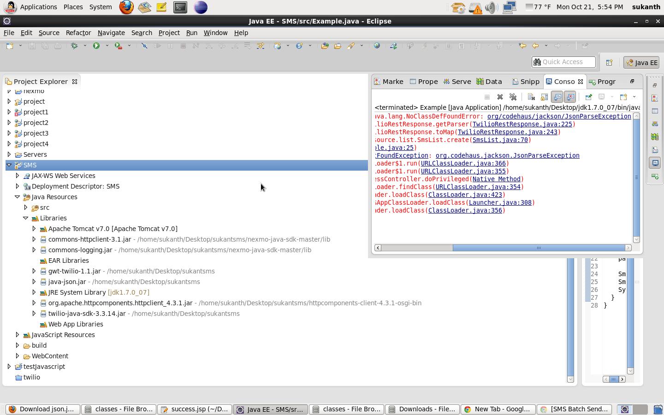Click the Pin Console icon
The width and height of the screenshot is (664, 415).
click(588, 97)
